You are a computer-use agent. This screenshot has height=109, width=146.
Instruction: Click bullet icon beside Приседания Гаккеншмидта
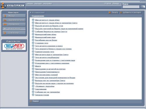33,72
